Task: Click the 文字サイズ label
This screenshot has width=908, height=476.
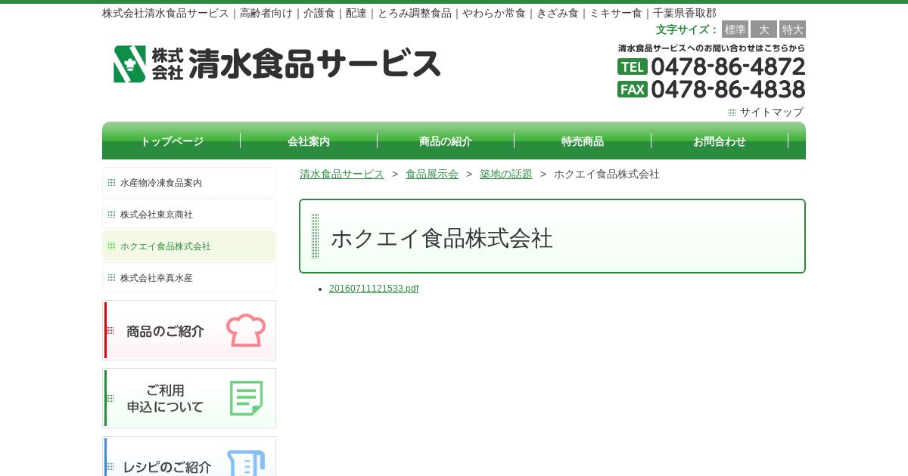Action: [687, 29]
